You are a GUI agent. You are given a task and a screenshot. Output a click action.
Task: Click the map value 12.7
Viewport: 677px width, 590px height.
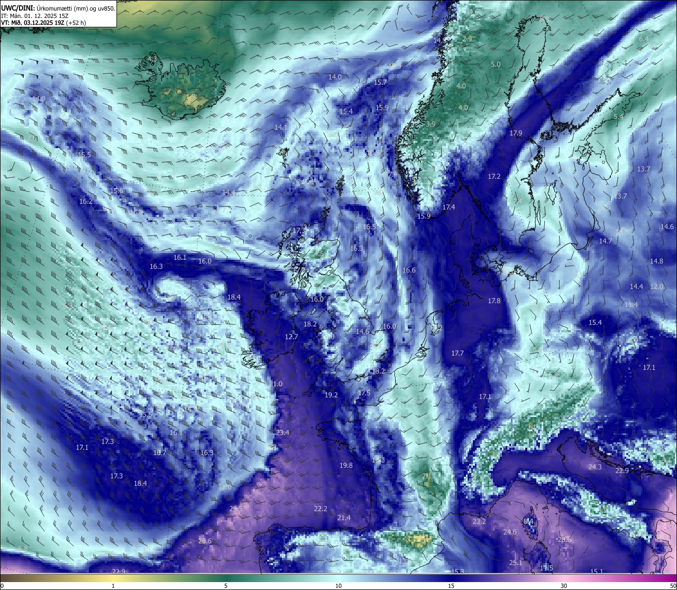291,337
